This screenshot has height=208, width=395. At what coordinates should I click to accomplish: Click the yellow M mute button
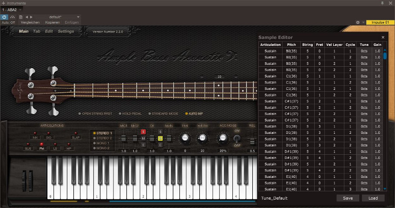click(160, 139)
